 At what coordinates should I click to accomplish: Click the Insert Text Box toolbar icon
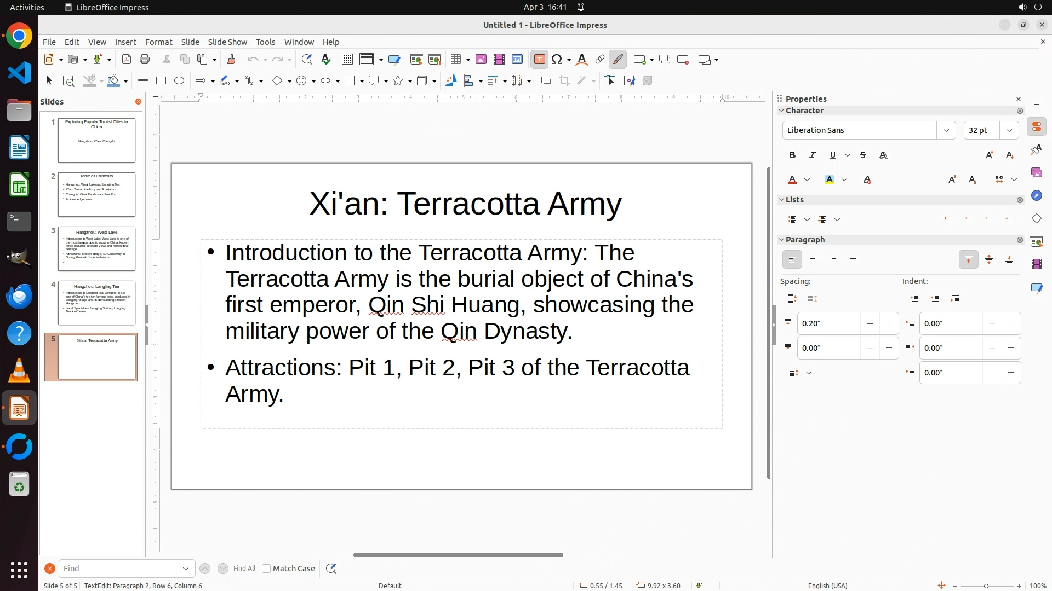tap(539, 60)
